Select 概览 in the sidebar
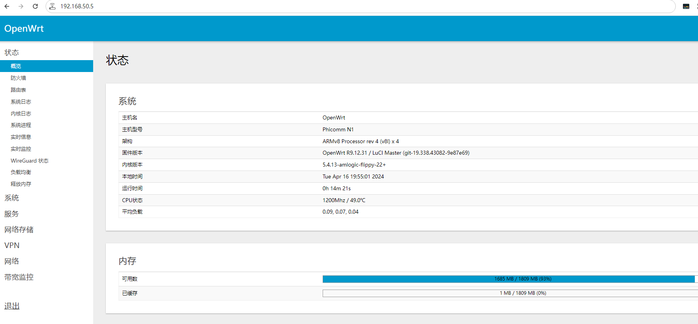This screenshot has width=698, height=324. click(46, 66)
